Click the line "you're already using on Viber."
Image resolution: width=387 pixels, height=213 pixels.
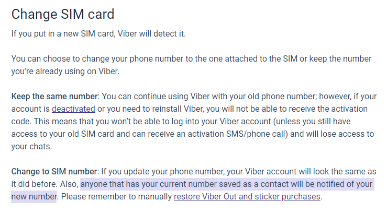pos(65,71)
